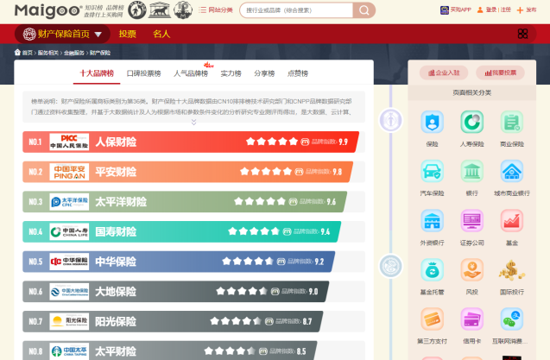Open the 网站分类 menu
550x360 pixels.
click(216, 9)
